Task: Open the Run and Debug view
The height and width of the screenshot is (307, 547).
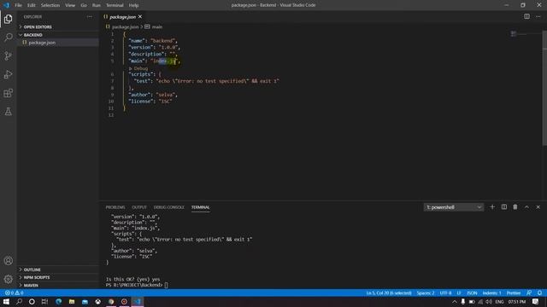Action: 8,74
